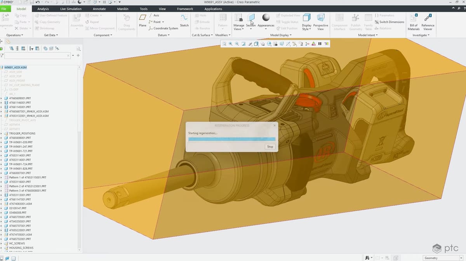Toggle the spin center toolbar icon
The height and width of the screenshot is (261, 466).
point(307,44)
